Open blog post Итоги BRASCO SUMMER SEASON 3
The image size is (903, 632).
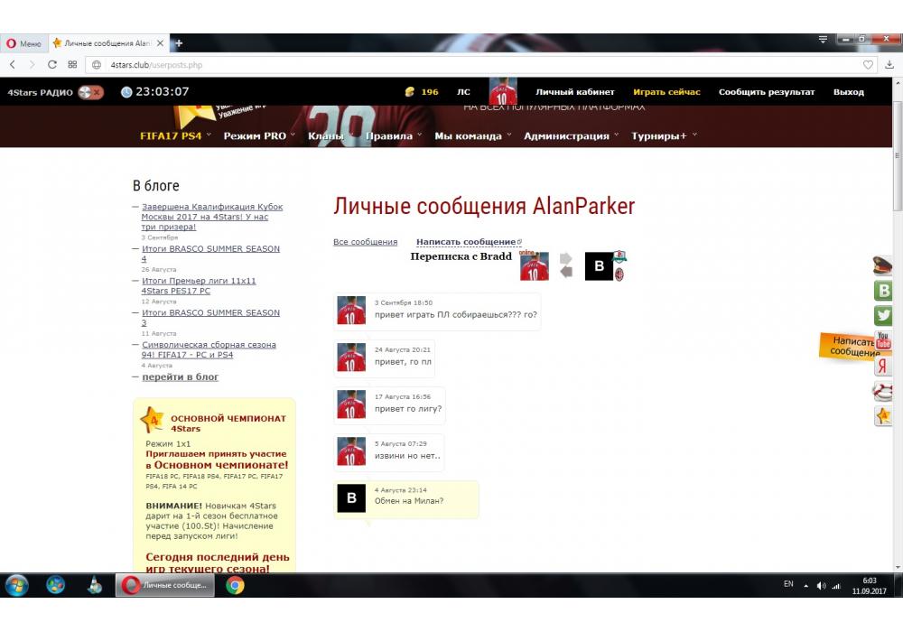(x=210, y=317)
